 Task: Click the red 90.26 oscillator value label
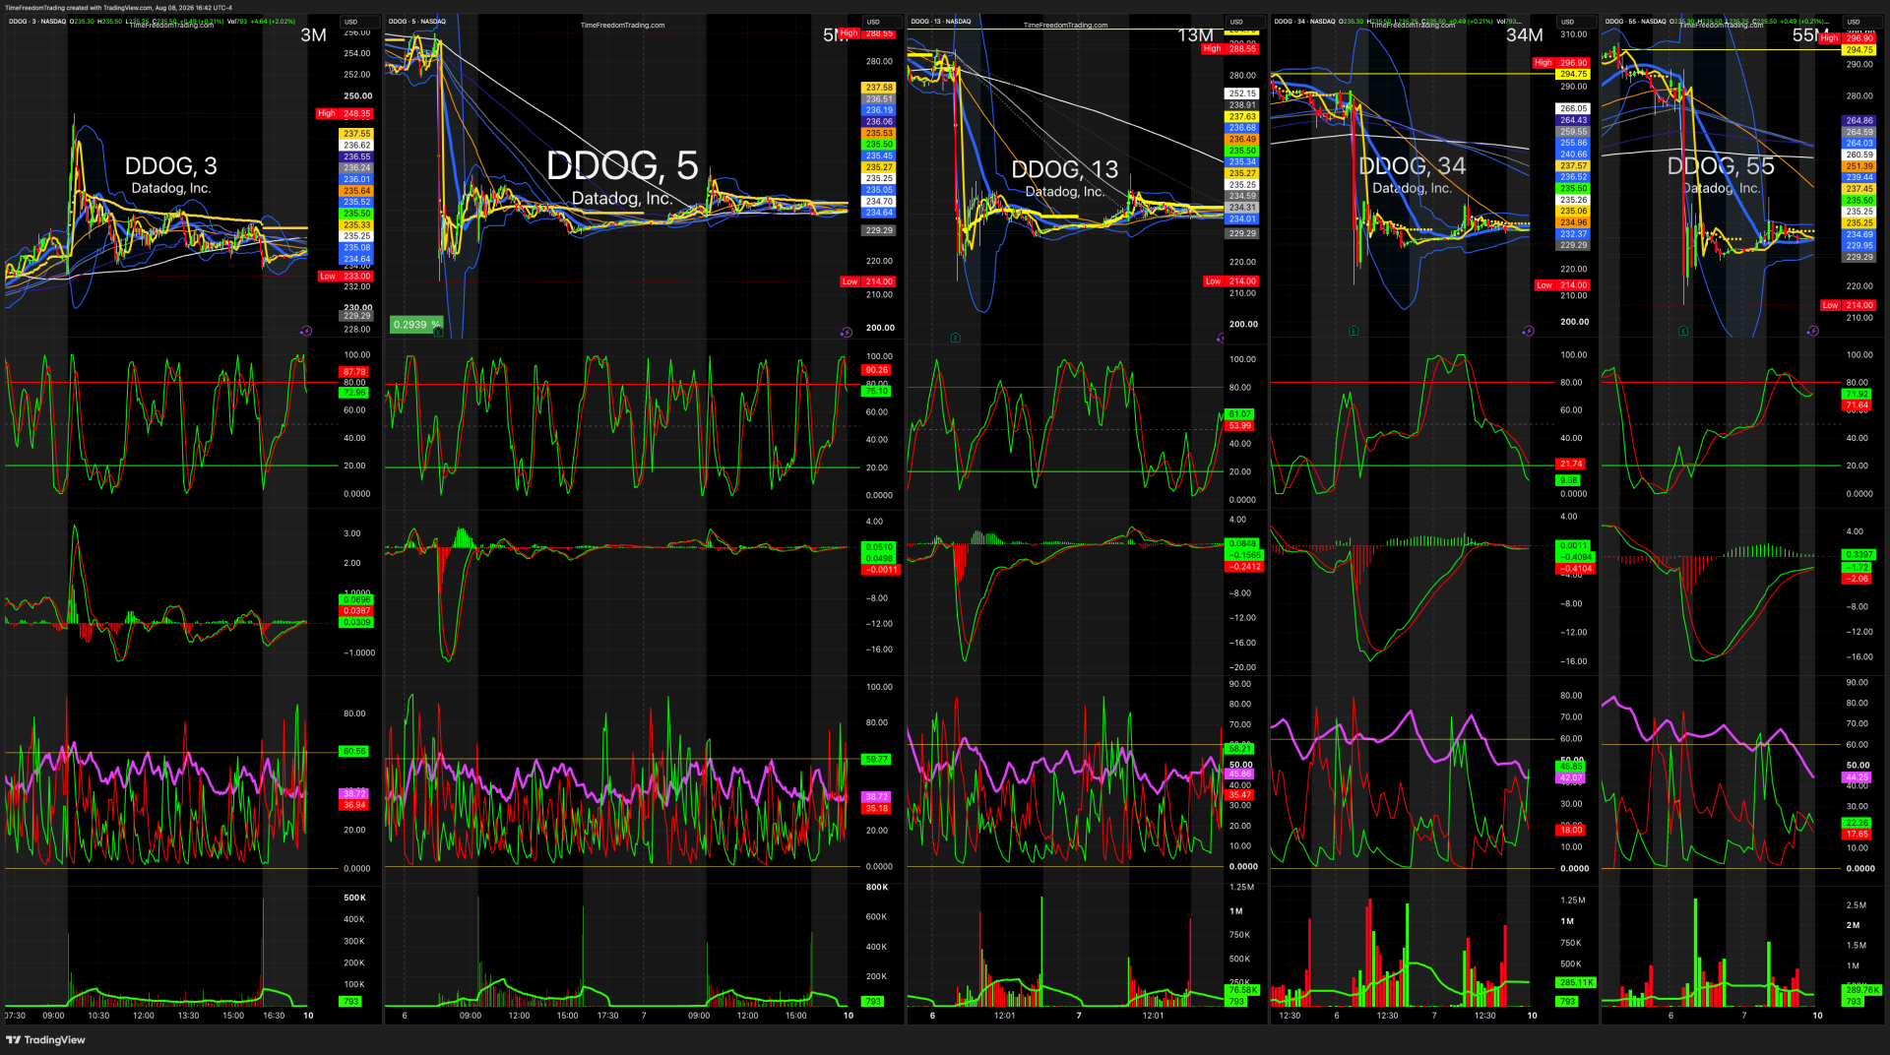(876, 370)
